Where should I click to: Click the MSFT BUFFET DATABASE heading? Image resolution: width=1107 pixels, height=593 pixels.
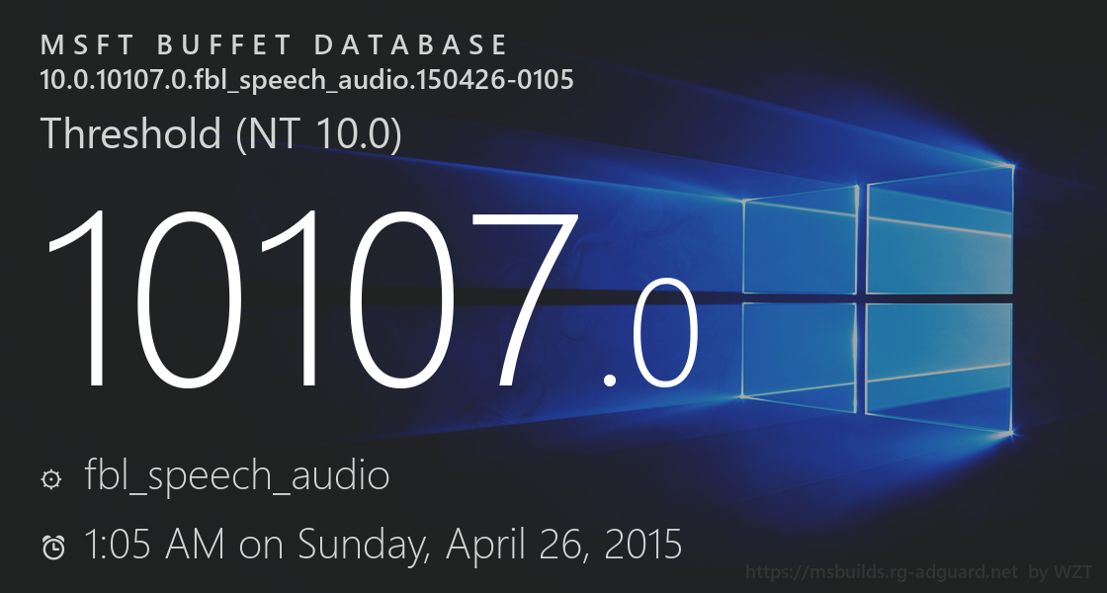click(273, 45)
